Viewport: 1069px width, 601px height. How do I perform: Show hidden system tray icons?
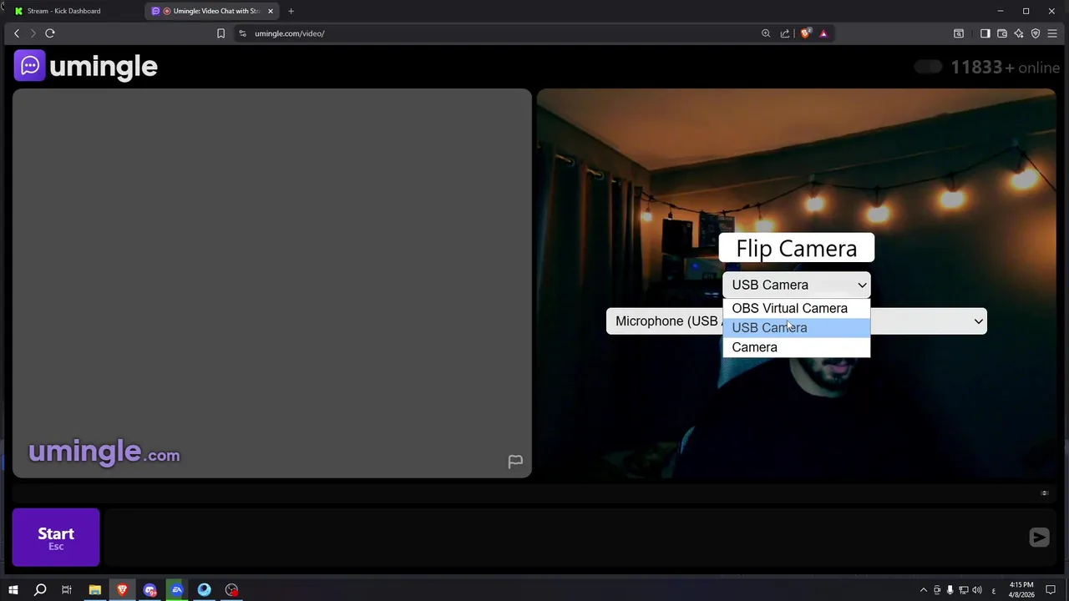(x=923, y=590)
